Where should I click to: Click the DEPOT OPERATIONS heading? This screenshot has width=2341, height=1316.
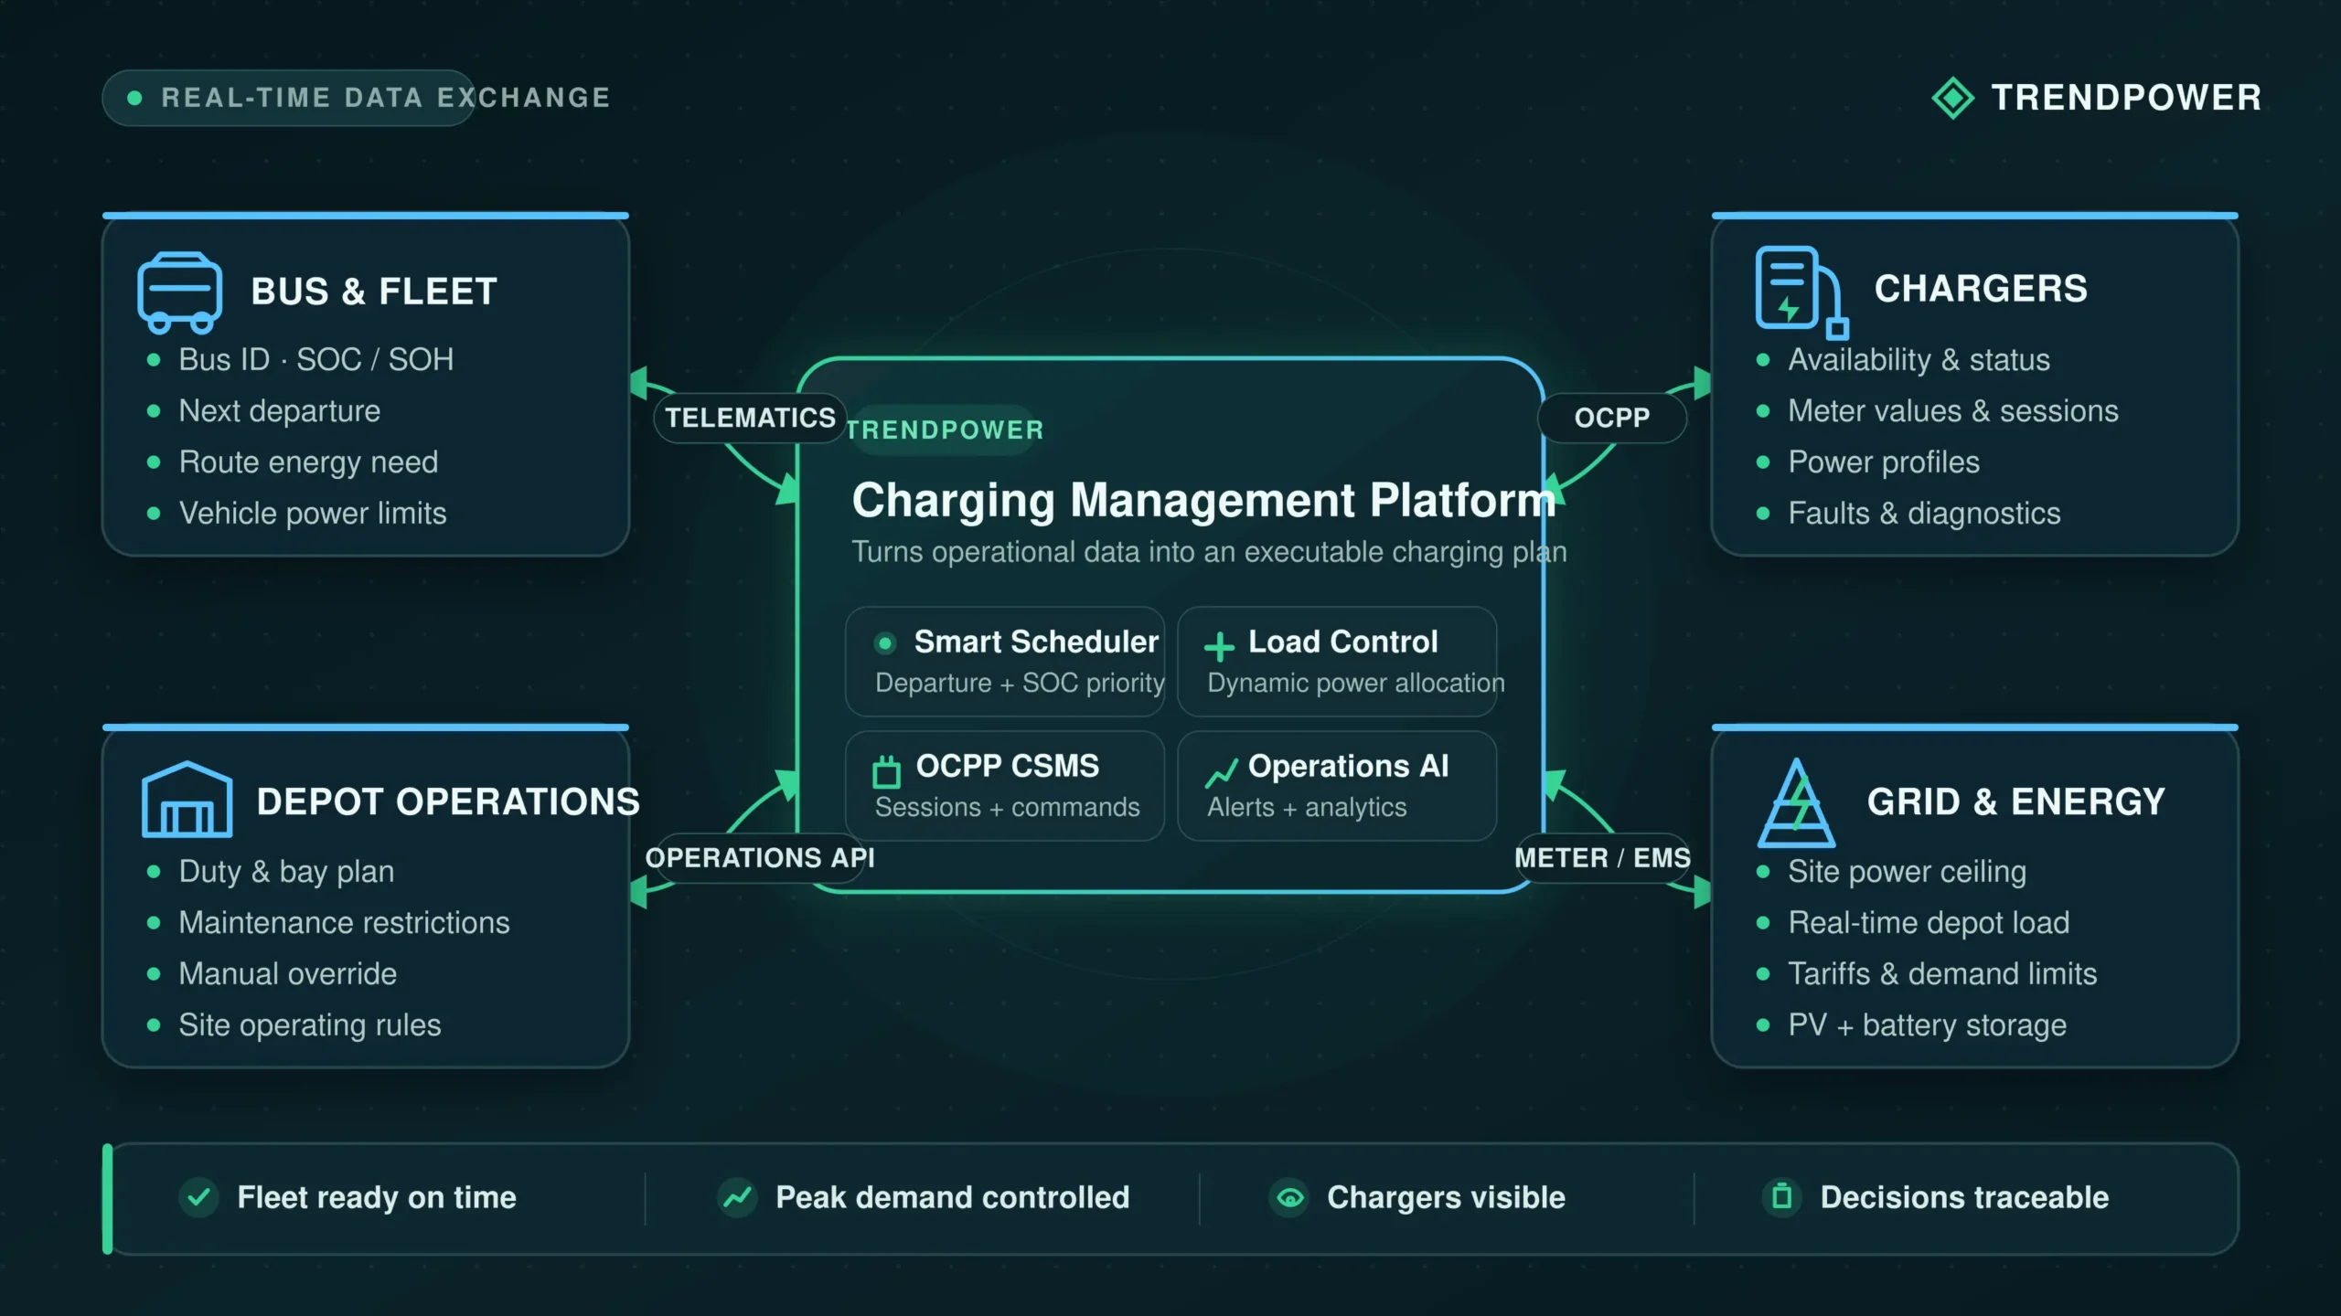coord(448,801)
